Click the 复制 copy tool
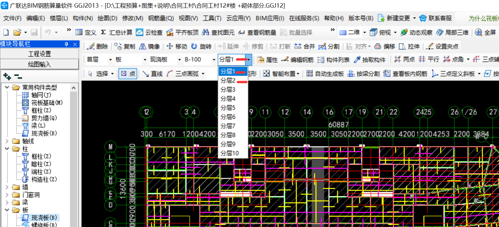This screenshot has height=227, width=499. point(125,46)
